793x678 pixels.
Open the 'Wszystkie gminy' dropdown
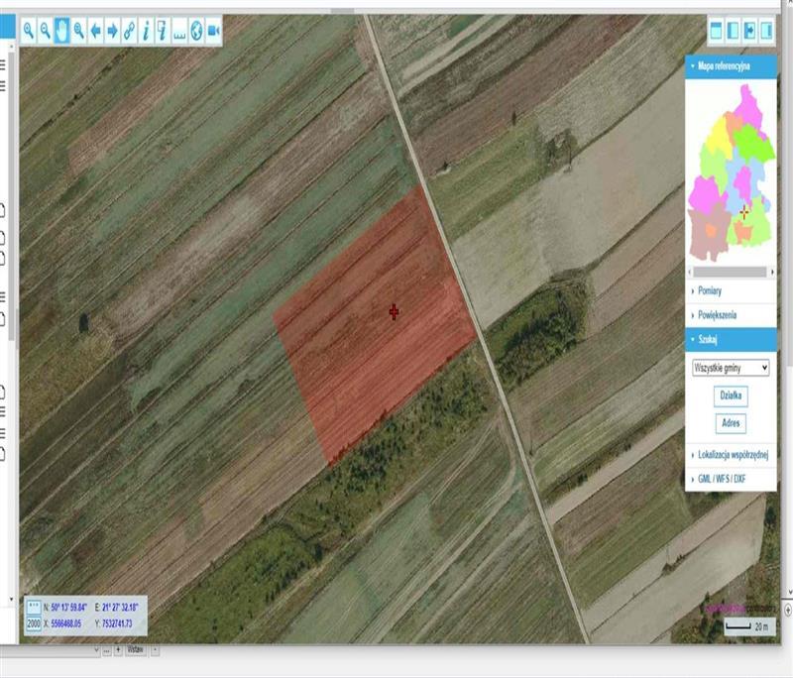pos(732,367)
